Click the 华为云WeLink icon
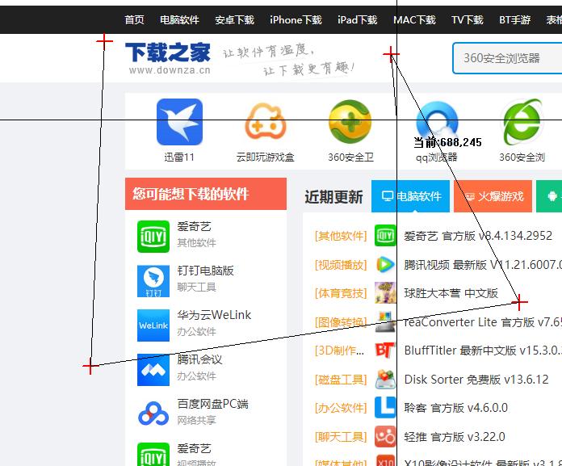This screenshot has height=466, width=562. click(153, 325)
